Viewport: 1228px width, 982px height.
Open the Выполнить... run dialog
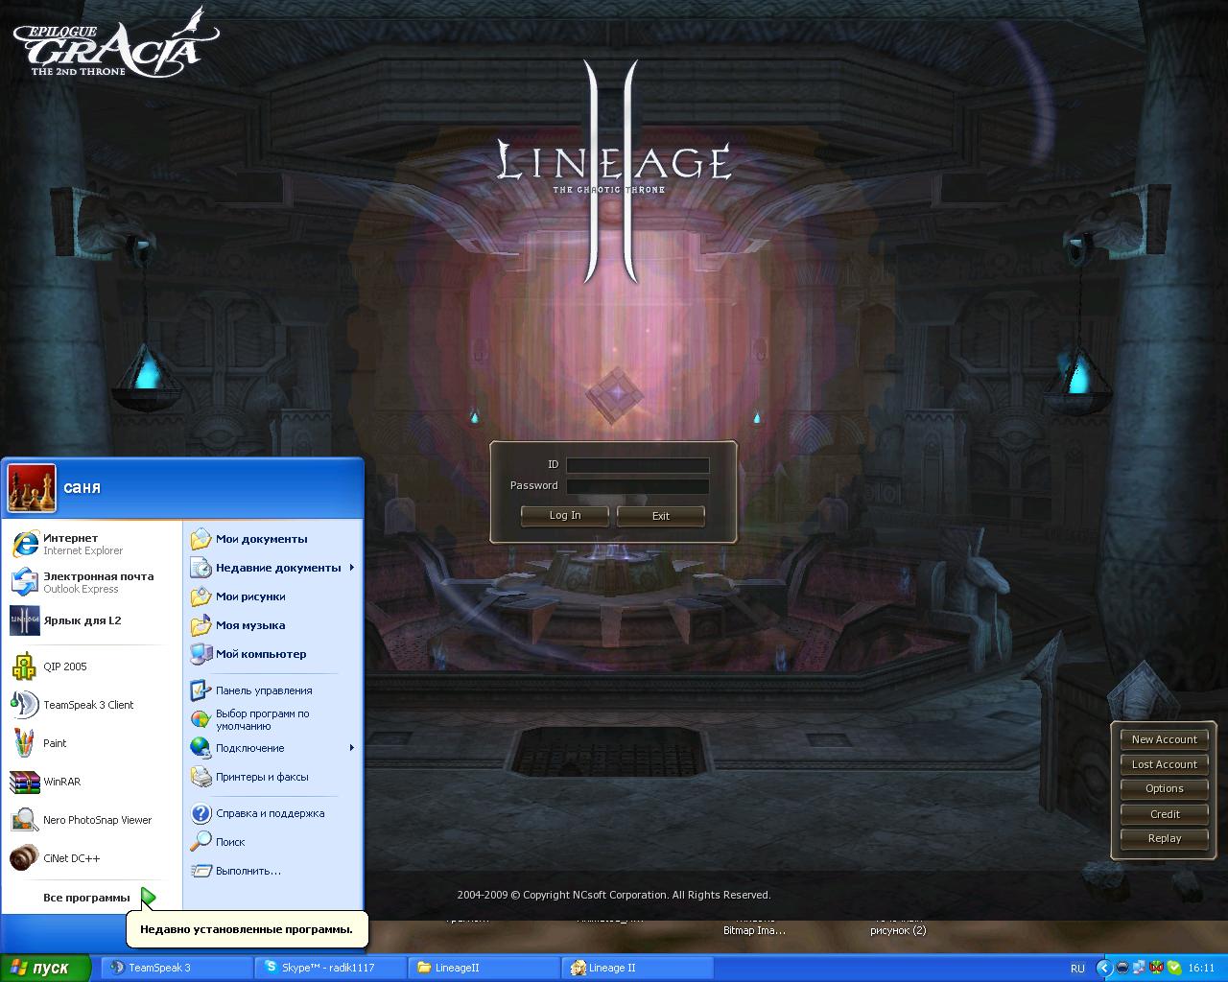click(x=272, y=871)
